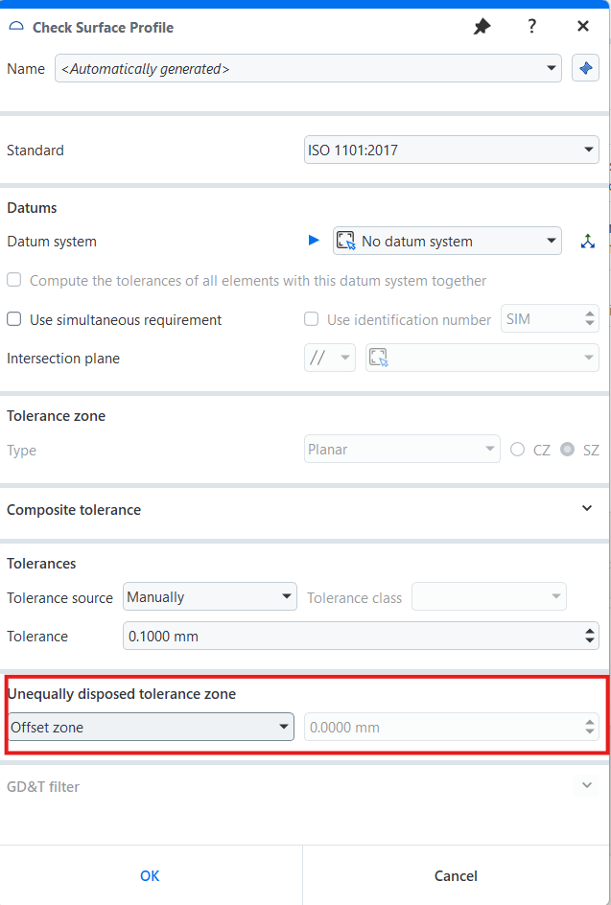Open the Standard ISO 1101:2017 dropdown
This screenshot has height=905, width=611.
451,151
